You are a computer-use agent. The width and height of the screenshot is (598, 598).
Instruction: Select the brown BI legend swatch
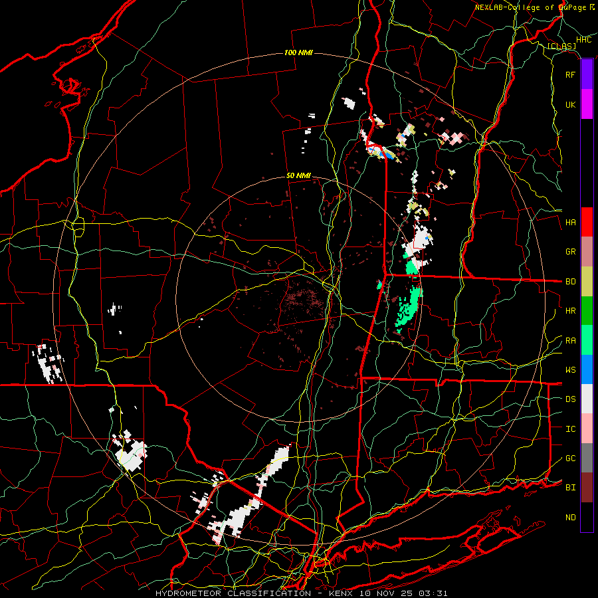coord(587,488)
